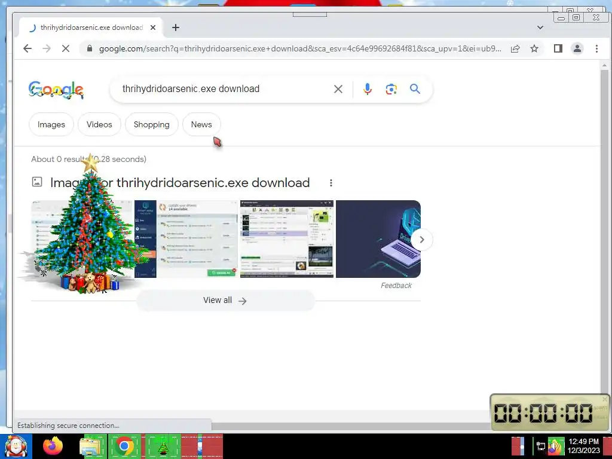612x459 pixels.
Task: Close the timer widget
Action: pyautogui.click(x=605, y=399)
